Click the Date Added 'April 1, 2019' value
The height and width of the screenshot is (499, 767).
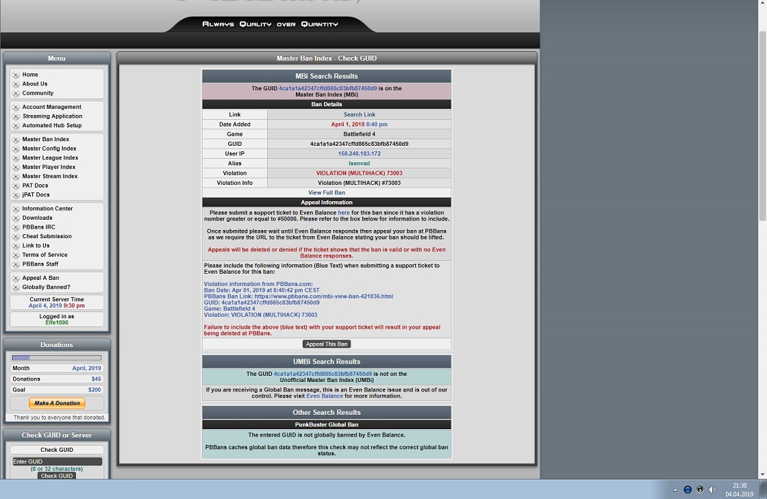point(348,124)
